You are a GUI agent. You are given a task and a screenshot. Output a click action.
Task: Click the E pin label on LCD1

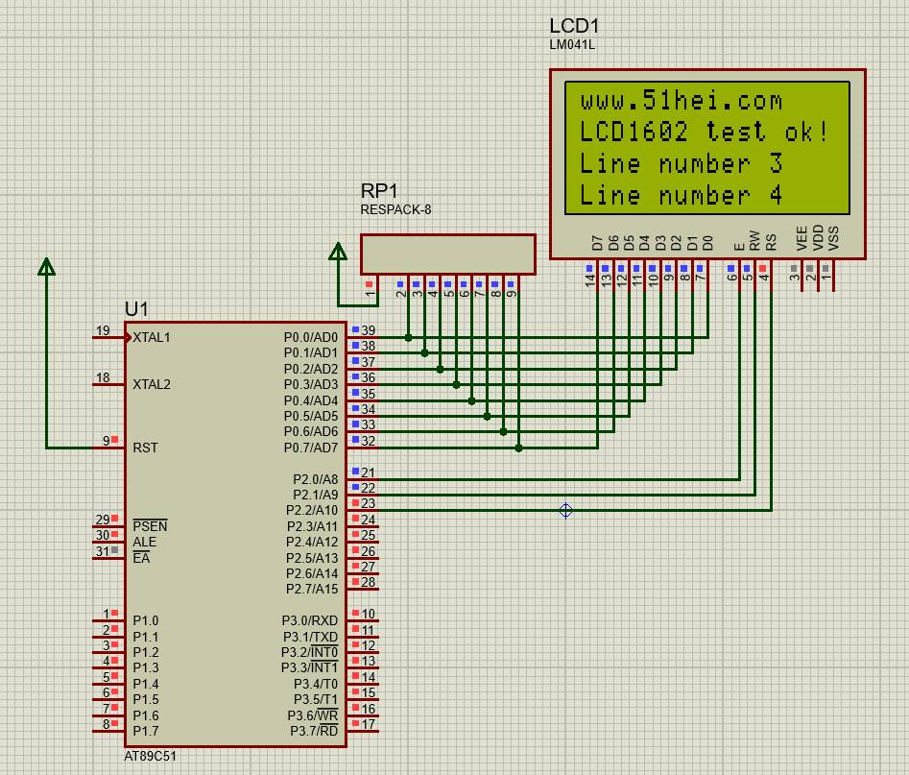coord(738,247)
